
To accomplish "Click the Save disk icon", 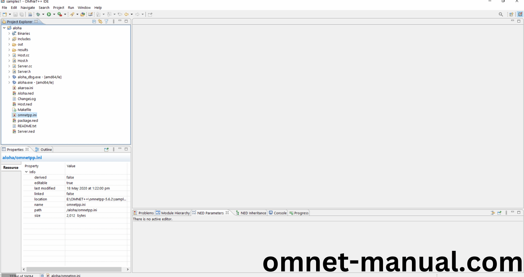I will point(16,14).
